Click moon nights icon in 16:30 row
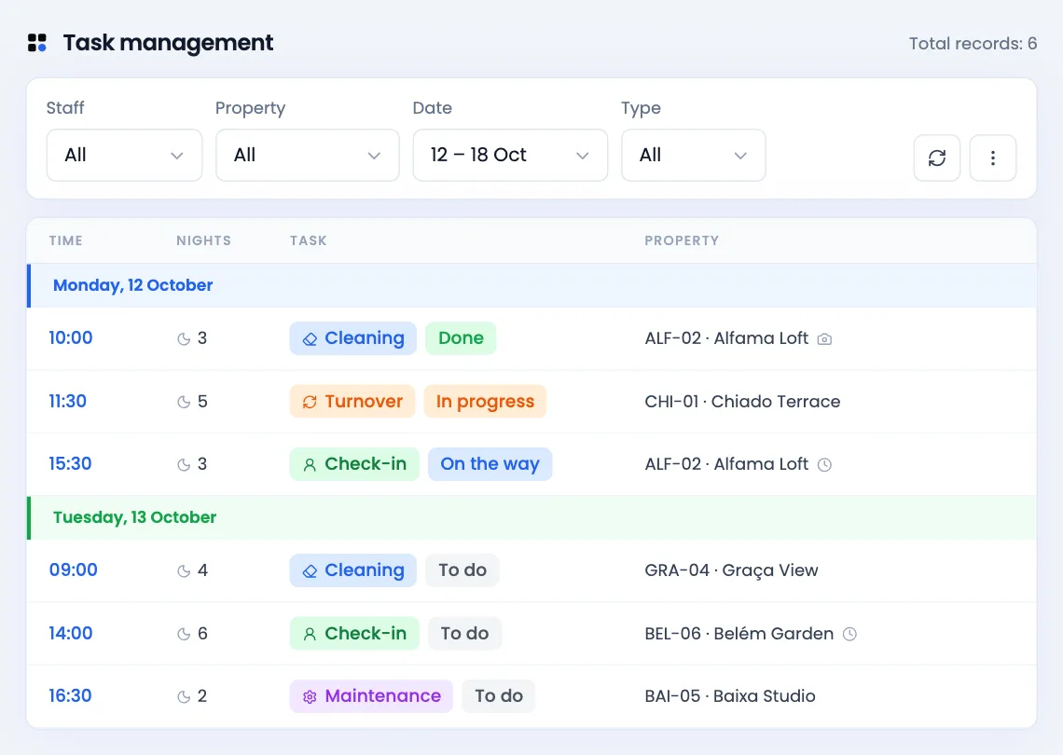 [184, 696]
